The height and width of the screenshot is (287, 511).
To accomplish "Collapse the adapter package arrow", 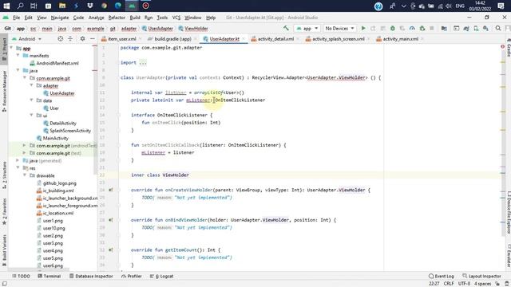I will point(32,85).
